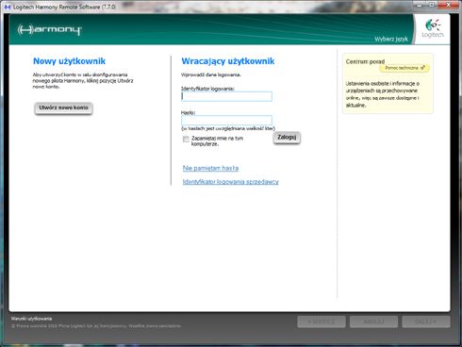The height and width of the screenshot is (347, 462).
Task: Click the Wracający użytkownik heading
Action: pos(228,61)
